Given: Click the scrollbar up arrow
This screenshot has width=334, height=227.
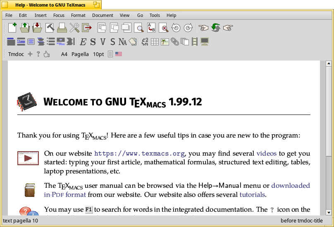Looking at the screenshot, I should point(329,63).
